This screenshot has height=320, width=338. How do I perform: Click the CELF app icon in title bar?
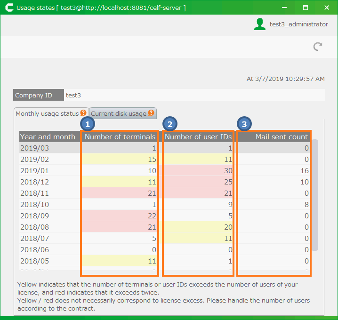pos(8,8)
